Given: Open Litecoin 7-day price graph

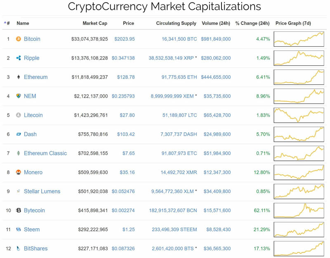Looking at the screenshot, I should pos(299,115).
